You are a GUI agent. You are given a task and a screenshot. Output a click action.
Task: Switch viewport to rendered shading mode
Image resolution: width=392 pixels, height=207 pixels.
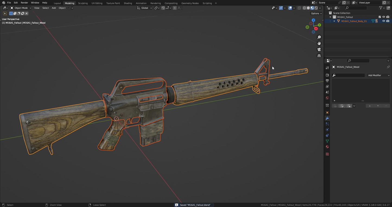pos(316,8)
